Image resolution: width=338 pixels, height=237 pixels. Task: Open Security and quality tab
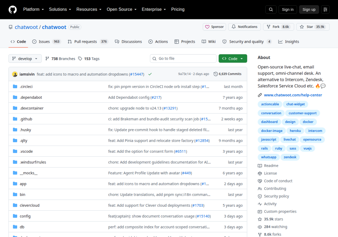[247, 42]
